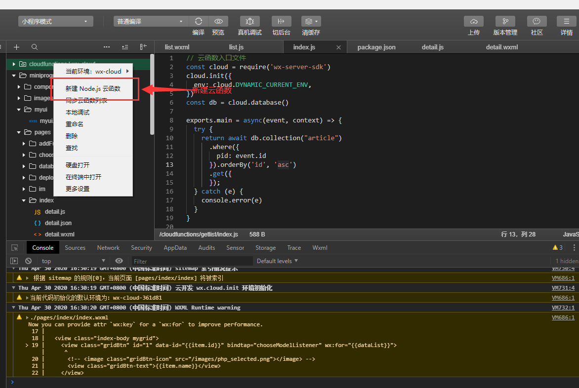Viewport: 579px width, 388px height.
Task: Select local debugging menu item
Action: click(x=93, y=112)
